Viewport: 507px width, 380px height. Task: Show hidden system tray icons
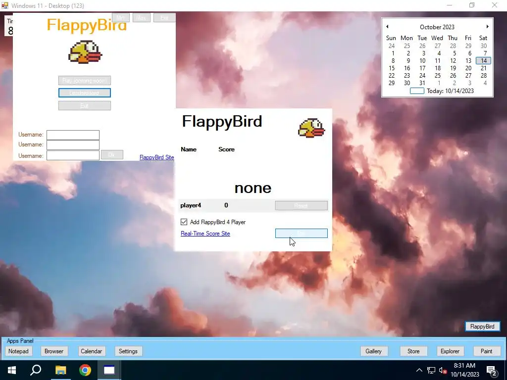[x=419, y=370]
